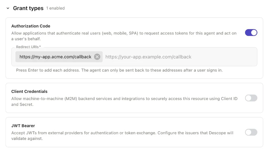Click the JWT Bearer title
This screenshot has height=152, width=269.
pyautogui.click(x=23, y=126)
